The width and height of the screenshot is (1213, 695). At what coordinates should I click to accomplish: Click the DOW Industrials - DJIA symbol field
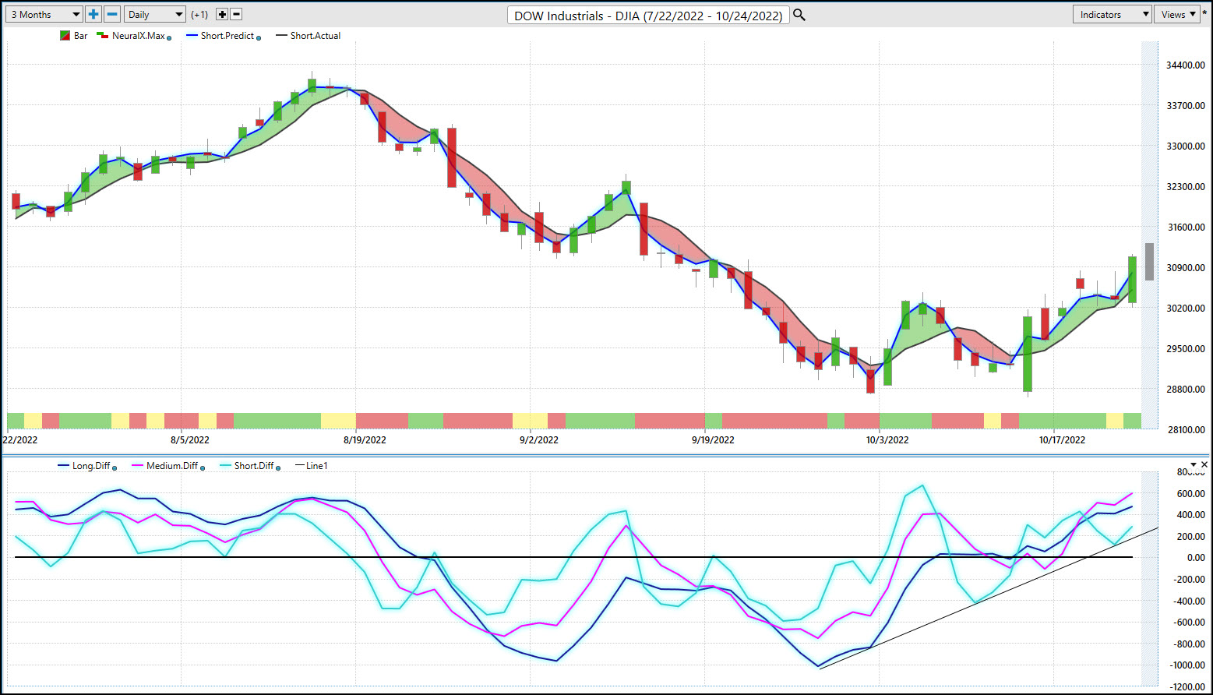[x=648, y=15]
